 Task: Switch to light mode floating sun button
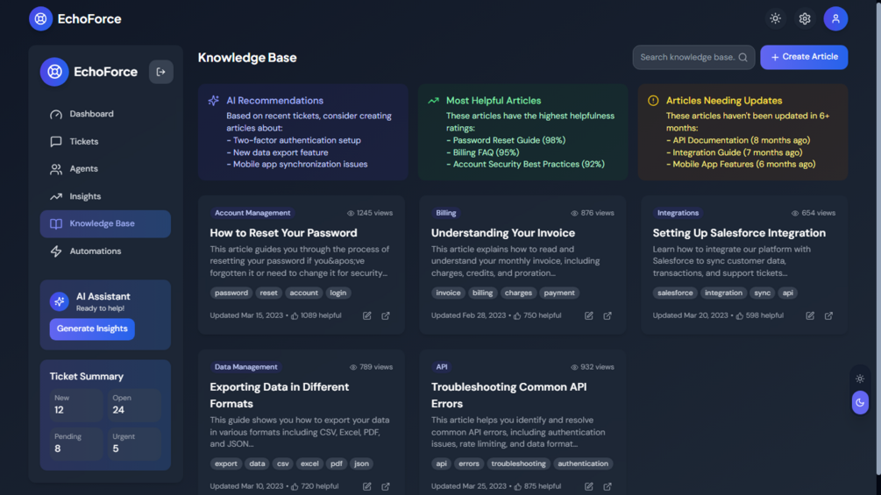point(860,378)
